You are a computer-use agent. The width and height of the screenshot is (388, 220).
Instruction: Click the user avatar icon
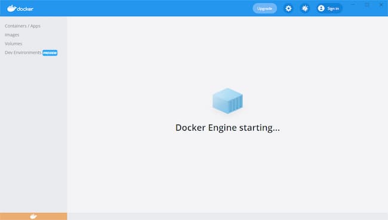tap(321, 8)
